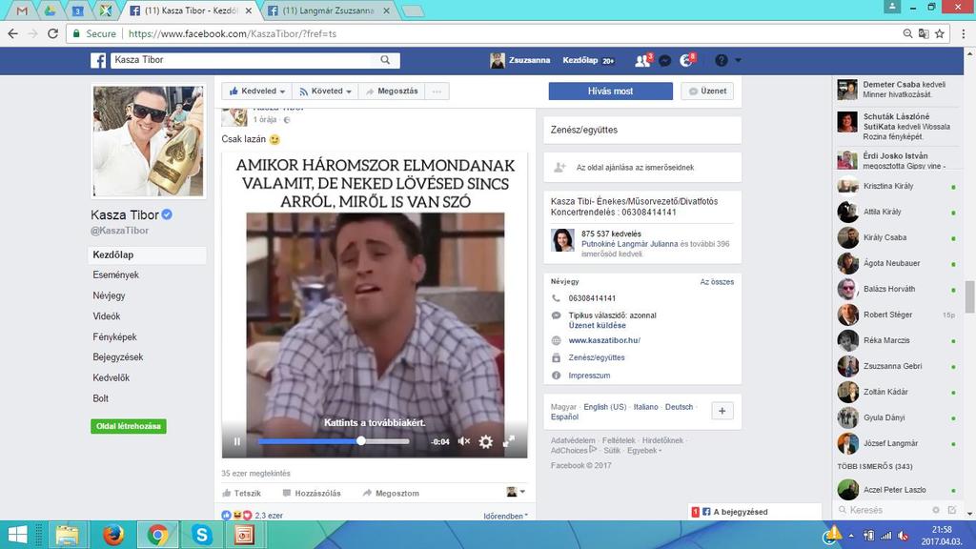976x549 pixels.
Task: Open File Explorer from the taskbar
Action: click(x=68, y=535)
